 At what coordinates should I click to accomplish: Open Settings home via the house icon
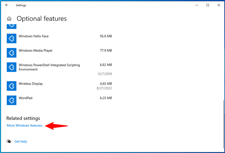(9, 19)
